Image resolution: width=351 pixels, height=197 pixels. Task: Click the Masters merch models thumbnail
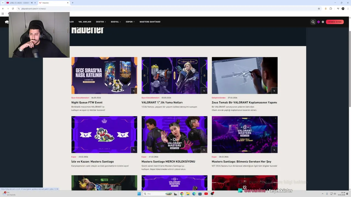click(174, 135)
